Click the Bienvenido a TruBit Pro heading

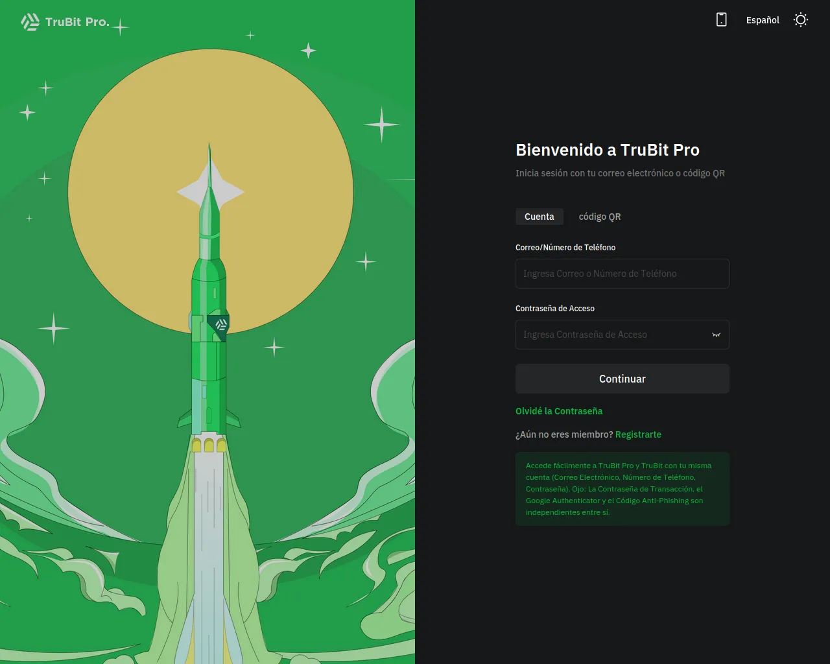pos(608,150)
